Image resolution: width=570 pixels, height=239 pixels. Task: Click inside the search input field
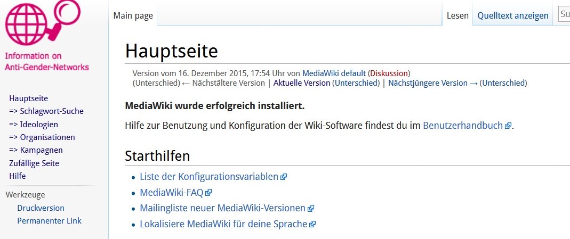click(x=564, y=14)
